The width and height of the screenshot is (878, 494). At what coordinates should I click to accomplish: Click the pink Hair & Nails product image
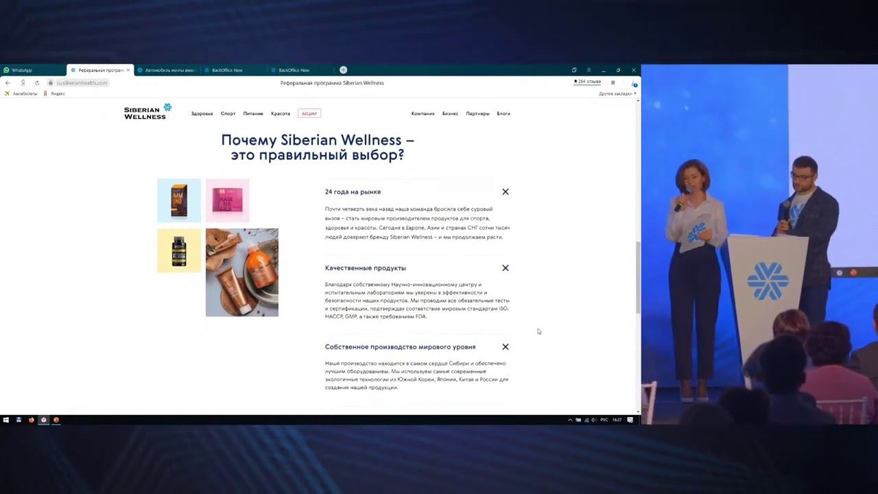tap(228, 200)
